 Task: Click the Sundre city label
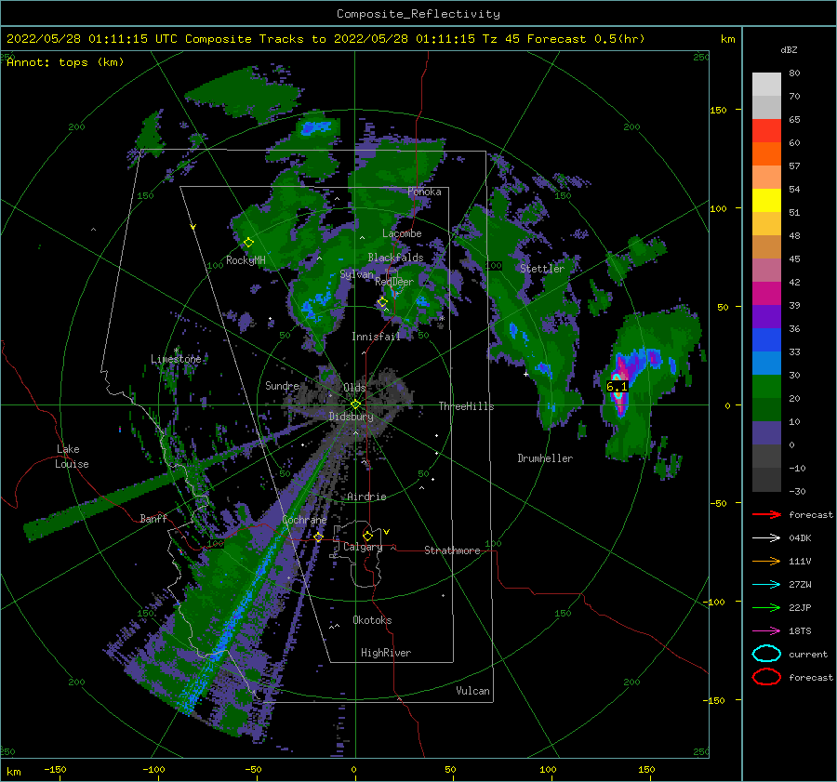tap(283, 386)
